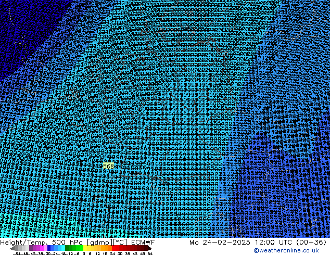Click the dark maroon right arrow legend end

click(x=150, y=248)
